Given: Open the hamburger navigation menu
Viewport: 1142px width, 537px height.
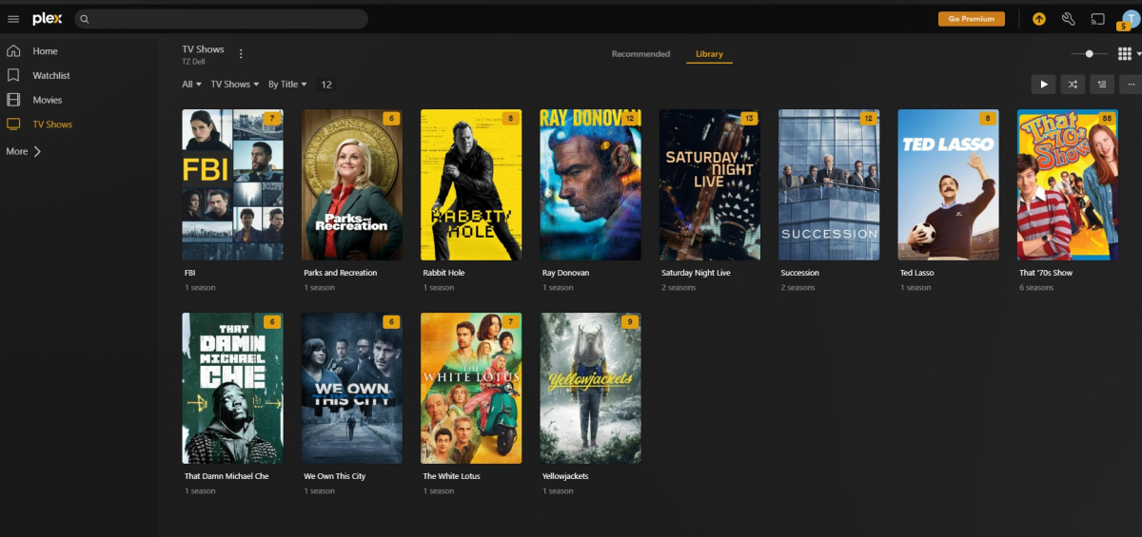Looking at the screenshot, I should (x=13, y=19).
